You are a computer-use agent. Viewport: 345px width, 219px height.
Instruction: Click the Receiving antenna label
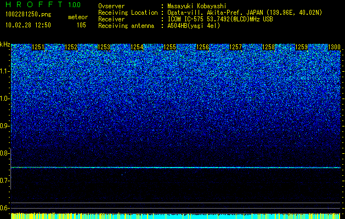click(126, 26)
